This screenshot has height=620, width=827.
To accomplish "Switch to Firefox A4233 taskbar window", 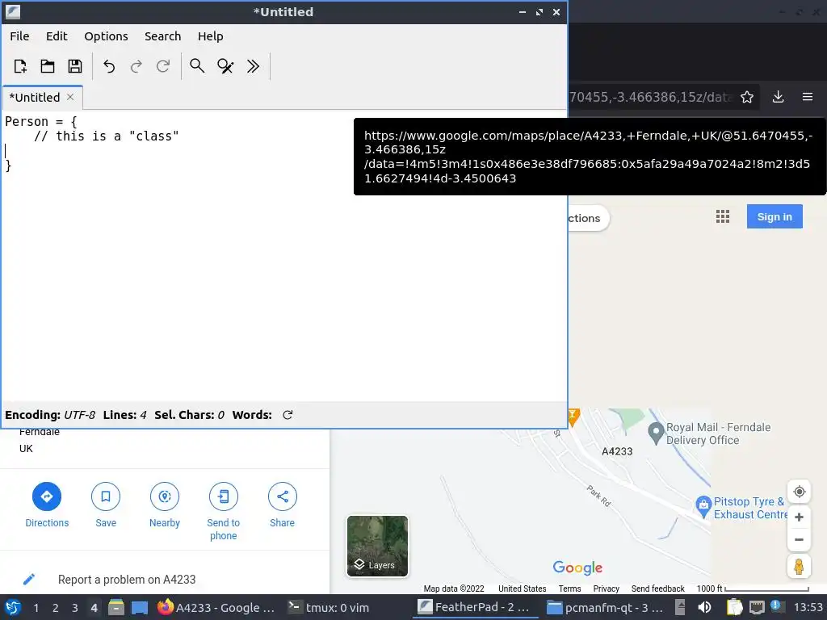I will click(217, 607).
